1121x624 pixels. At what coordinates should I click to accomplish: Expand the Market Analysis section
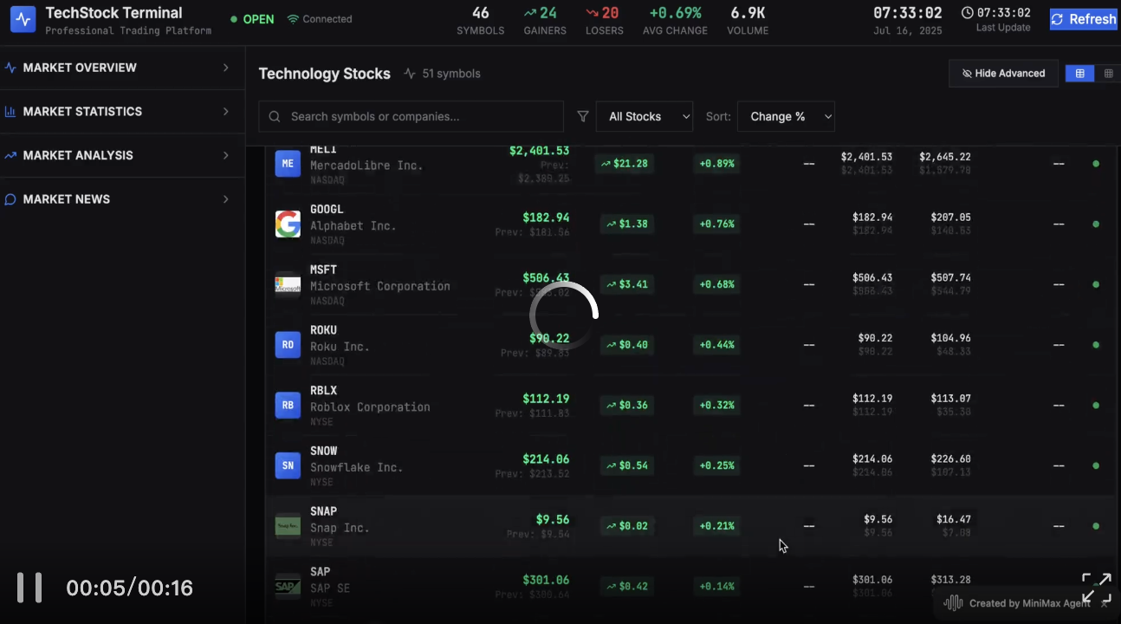pos(122,155)
